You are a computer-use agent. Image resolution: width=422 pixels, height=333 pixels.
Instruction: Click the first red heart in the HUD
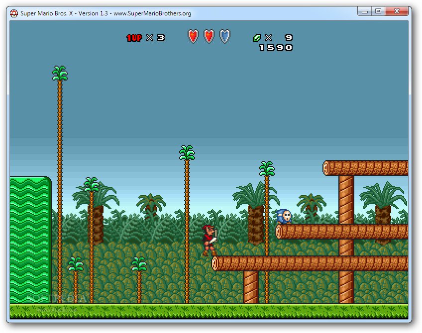coord(193,36)
